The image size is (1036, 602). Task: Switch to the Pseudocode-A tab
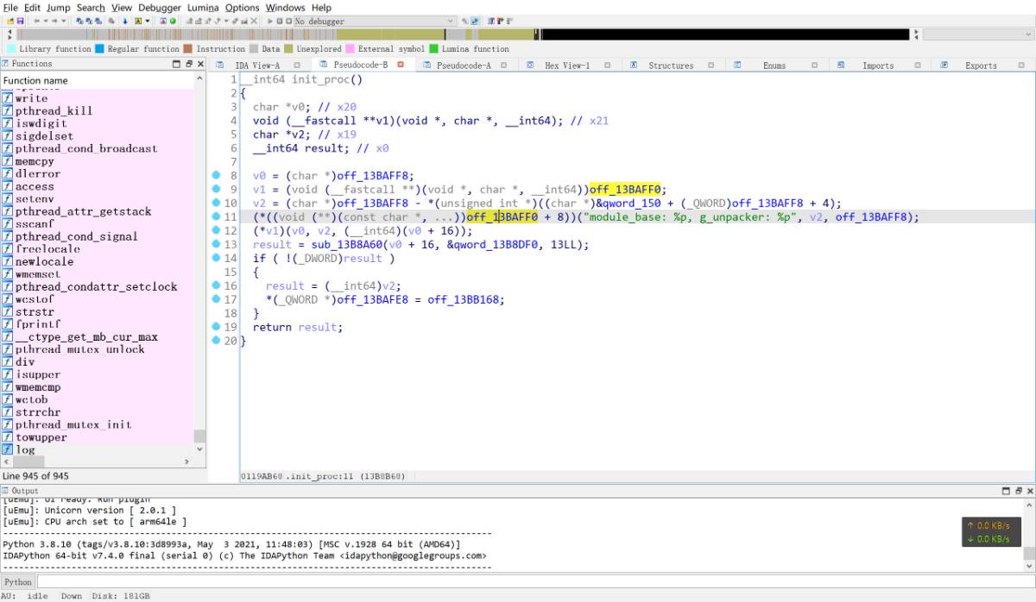click(x=464, y=65)
